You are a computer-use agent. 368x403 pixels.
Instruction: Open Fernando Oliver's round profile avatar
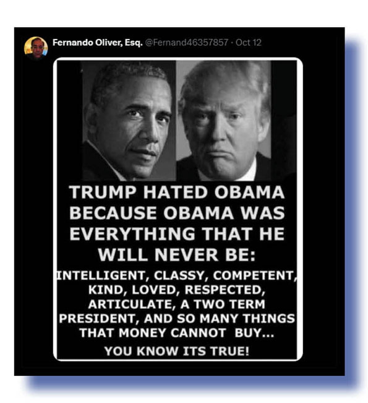tap(36, 48)
